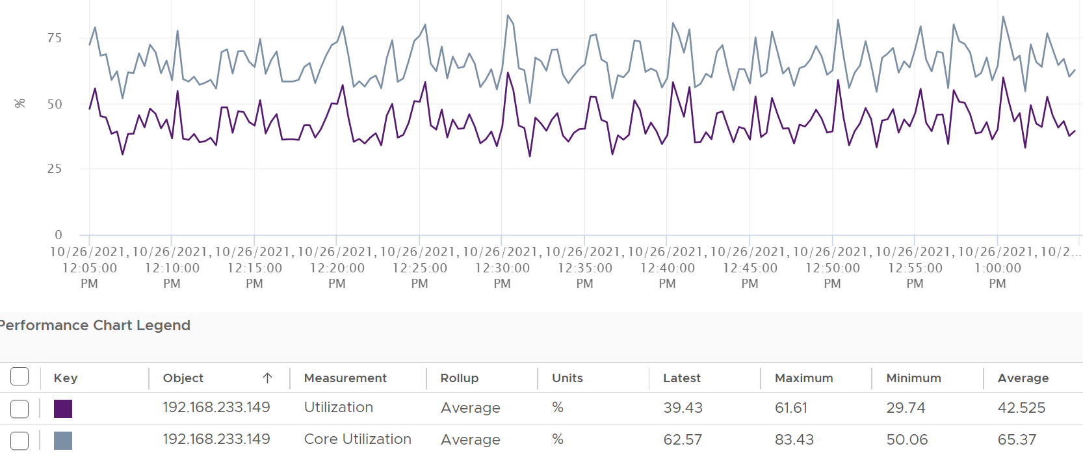Image resolution: width=1083 pixels, height=455 pixels.
Task: Click the 12:50:00 PM time axis label
Action: (832, 267)
